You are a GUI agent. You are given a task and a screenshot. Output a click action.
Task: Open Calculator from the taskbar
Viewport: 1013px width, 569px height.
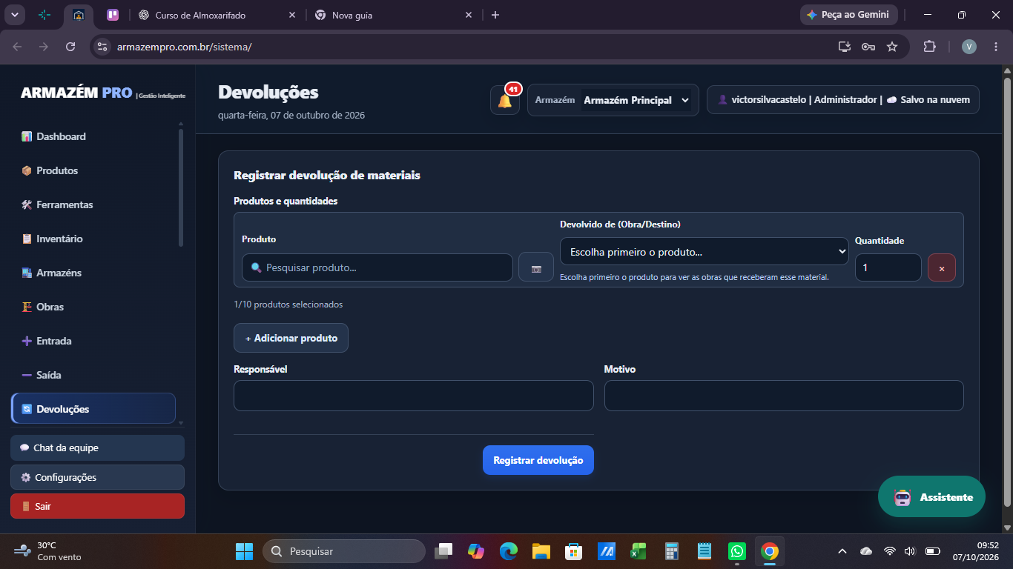(672, 551)
